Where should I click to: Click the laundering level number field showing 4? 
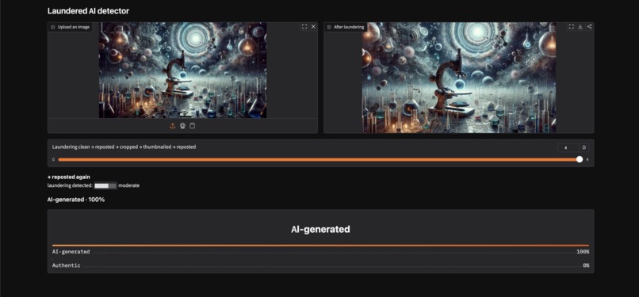(x=568, y=147)
